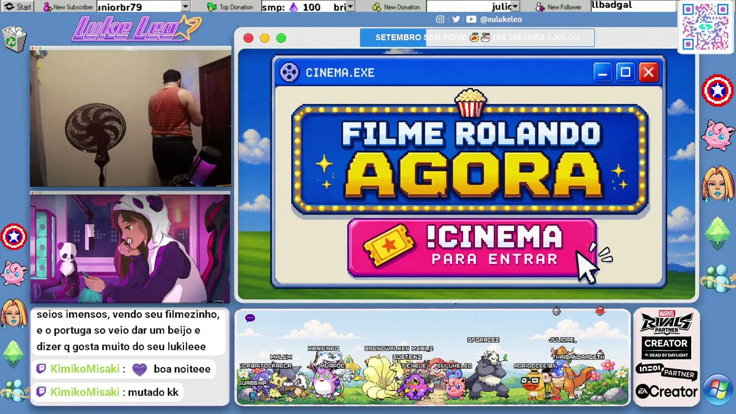Click the DFGARCEZ name label

pos(484,340)
